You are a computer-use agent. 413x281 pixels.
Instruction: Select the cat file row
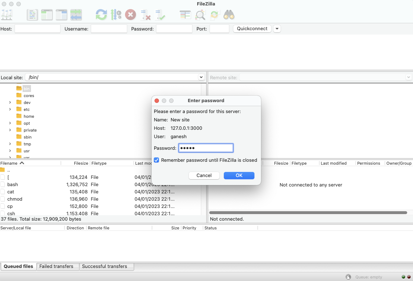(100, 192)
